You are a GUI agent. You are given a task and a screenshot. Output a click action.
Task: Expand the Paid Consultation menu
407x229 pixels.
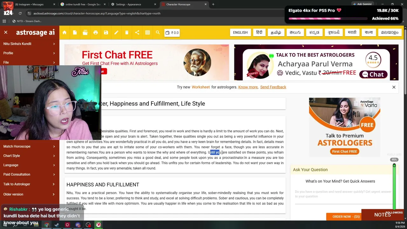30,174
